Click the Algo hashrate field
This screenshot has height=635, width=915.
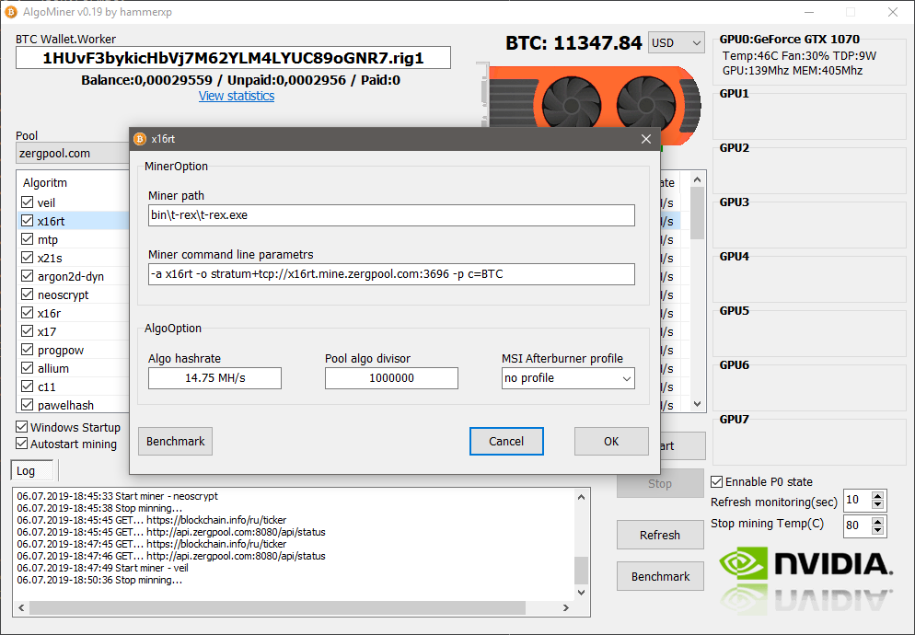(214, 378)
